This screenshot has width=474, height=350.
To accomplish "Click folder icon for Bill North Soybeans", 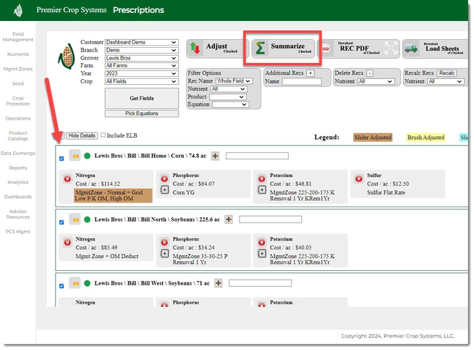I will [74, 219].
